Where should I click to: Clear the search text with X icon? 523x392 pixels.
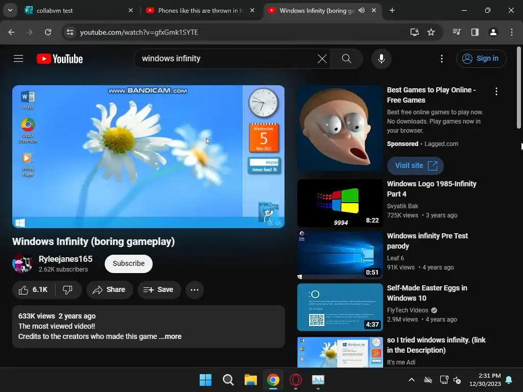[322, 59]
